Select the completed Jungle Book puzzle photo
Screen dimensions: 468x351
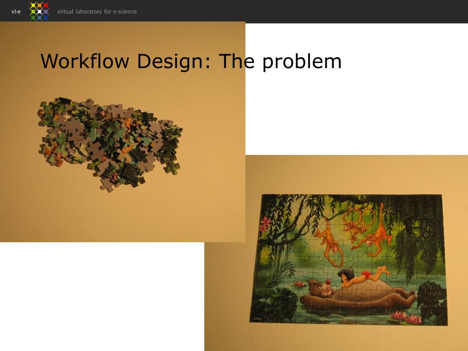point(336,253)
